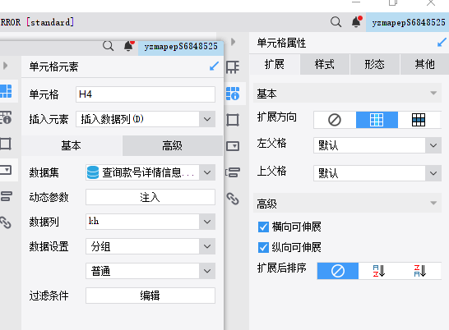This screenshot has width=449, height=330.
Task: Open 数据设置 dropdown showing 分组
Action: [x=207, y=246]
